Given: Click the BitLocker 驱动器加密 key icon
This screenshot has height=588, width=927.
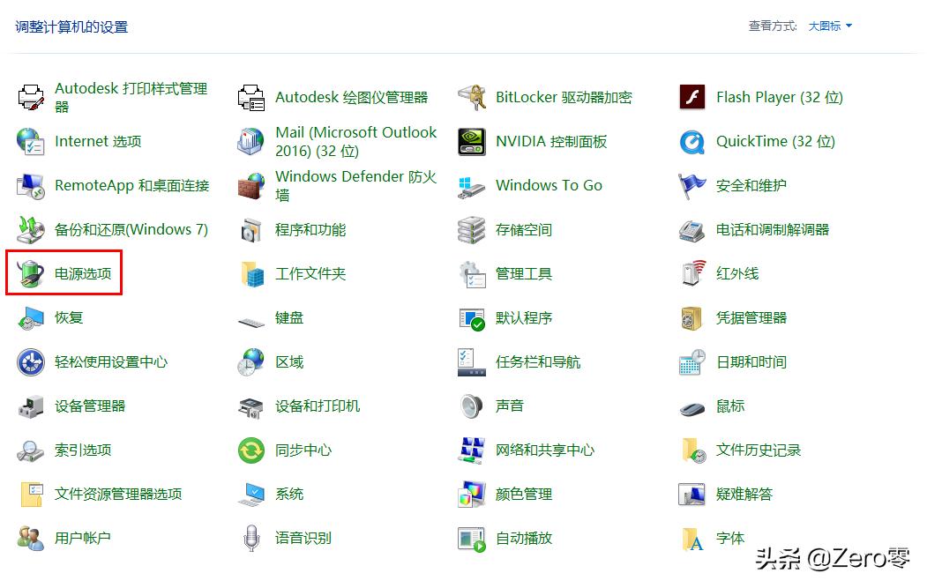Looking at the screenshot, I should (472, 97).
